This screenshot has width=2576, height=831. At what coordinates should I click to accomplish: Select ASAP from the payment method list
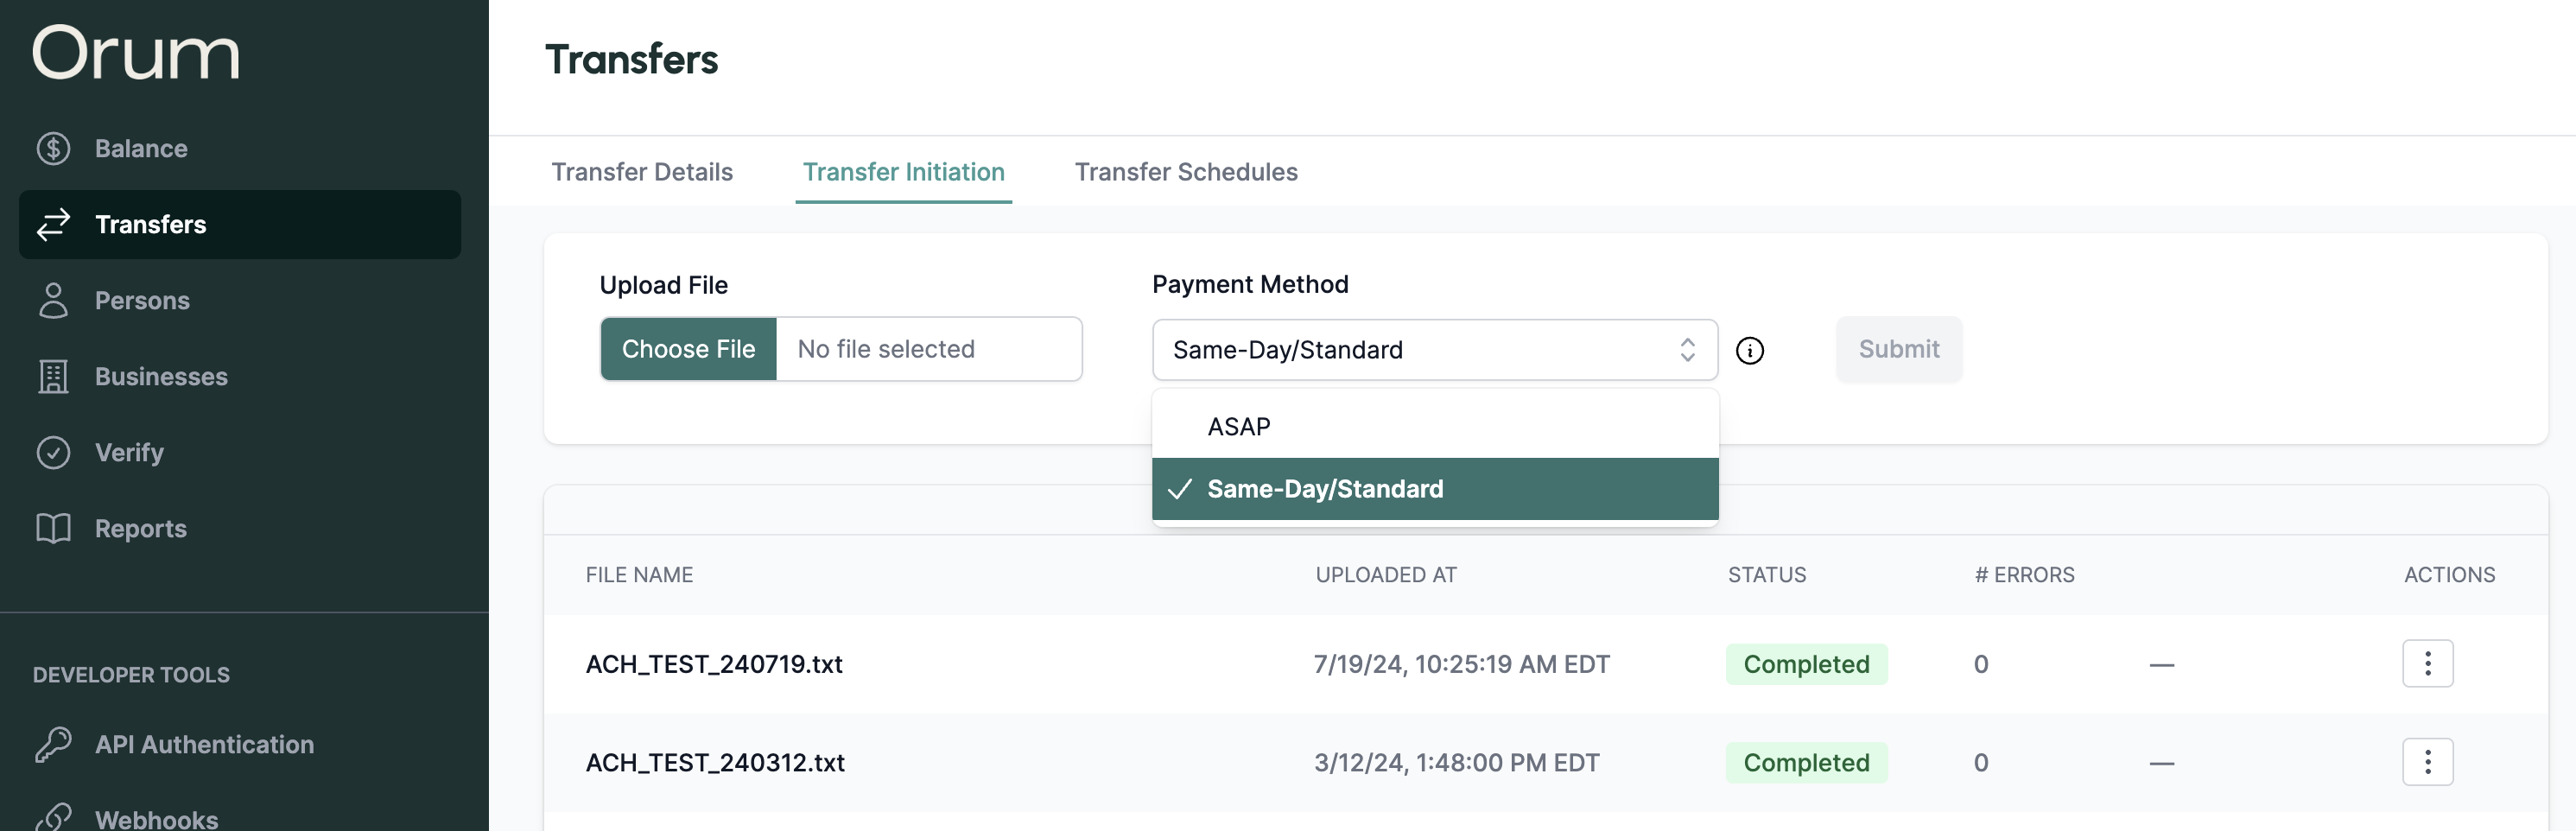[1238, 427]
